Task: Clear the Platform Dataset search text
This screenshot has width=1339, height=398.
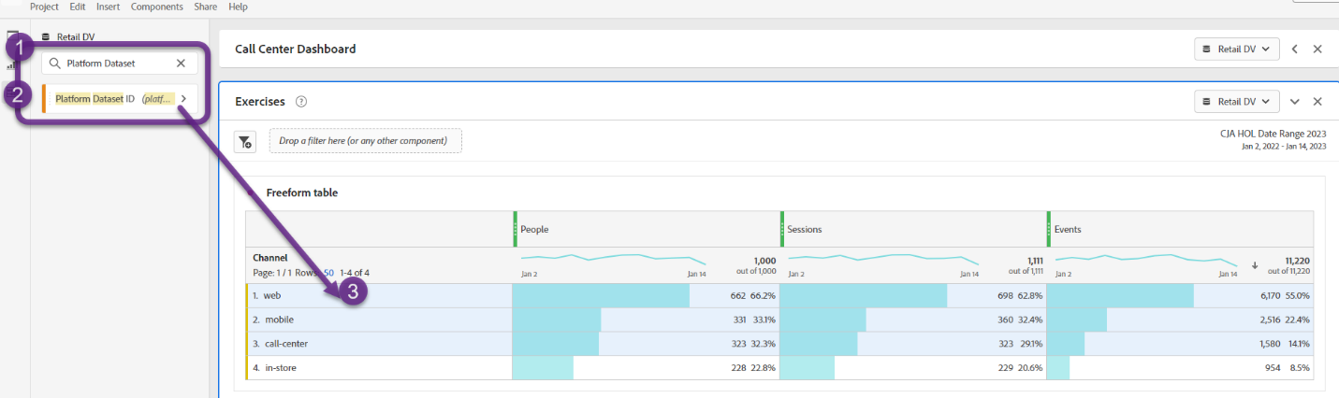Action: [x=181, y=64]
